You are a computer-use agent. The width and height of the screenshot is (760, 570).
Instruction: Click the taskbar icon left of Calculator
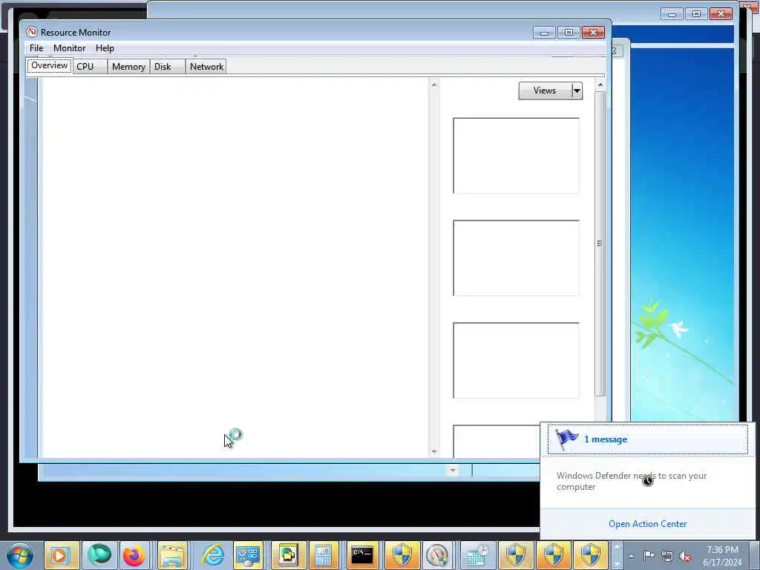pyautogui.click(x=287, y=555)
